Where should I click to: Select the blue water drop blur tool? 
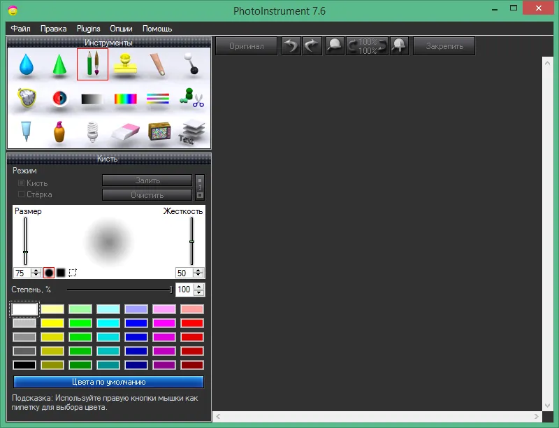(27, 64)
